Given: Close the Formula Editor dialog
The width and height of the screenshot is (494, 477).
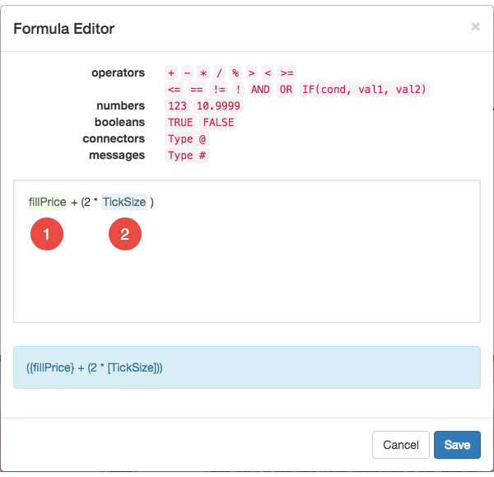Looking at the screenshot, I should [x=476, y=27].
